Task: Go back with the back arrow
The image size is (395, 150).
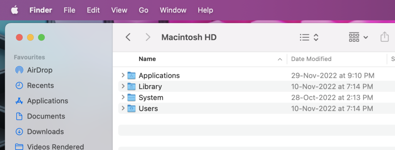Action: tap(128, 37)
